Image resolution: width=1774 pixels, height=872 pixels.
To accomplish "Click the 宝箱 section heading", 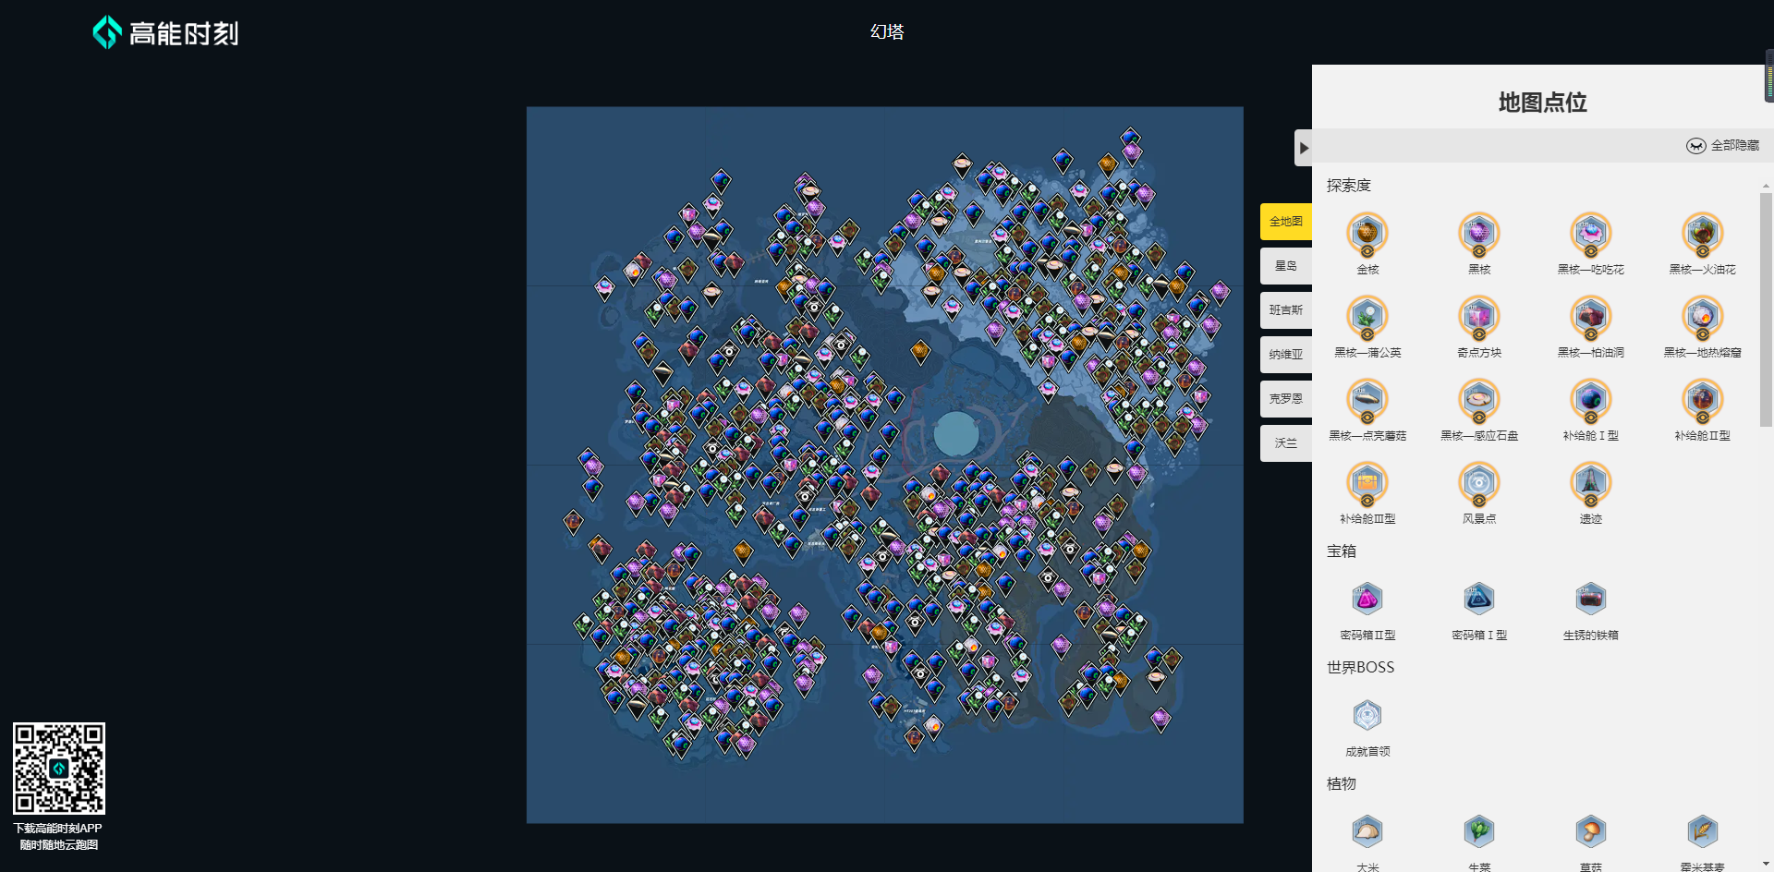I will tap(1342, 551).
